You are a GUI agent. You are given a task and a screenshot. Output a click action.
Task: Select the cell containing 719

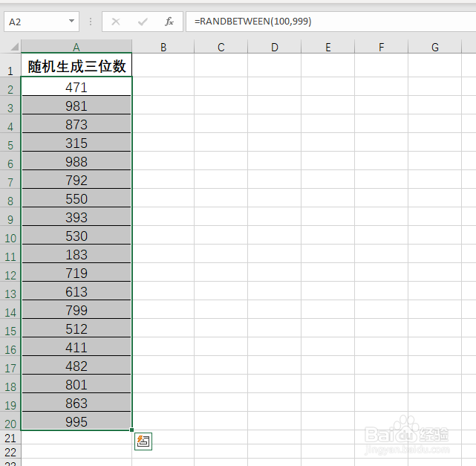pos(76,273)
